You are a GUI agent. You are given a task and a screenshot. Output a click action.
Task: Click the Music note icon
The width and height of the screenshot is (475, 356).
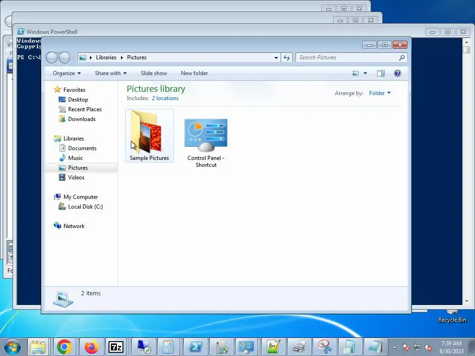point(62,158)
